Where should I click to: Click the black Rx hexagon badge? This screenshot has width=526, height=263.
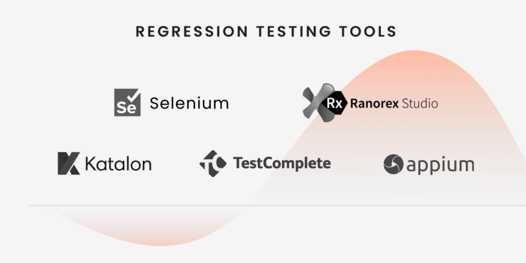(x=335, y=104)
